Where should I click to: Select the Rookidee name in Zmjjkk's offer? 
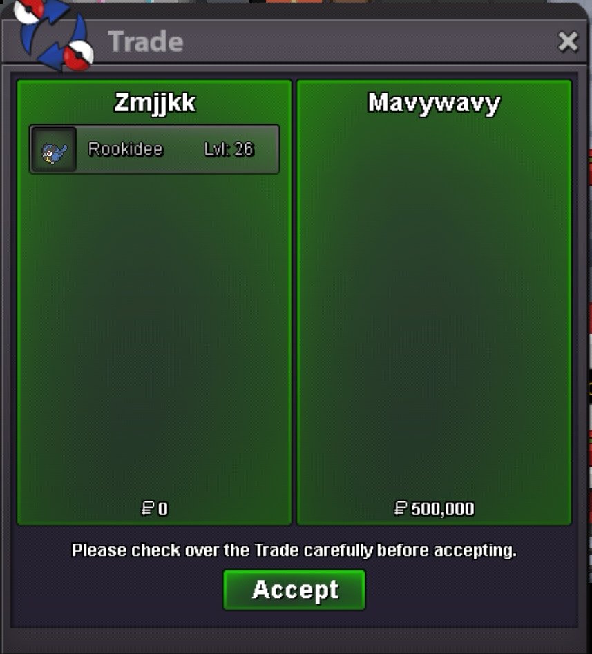pyautogui.click(x=126, y=149)
